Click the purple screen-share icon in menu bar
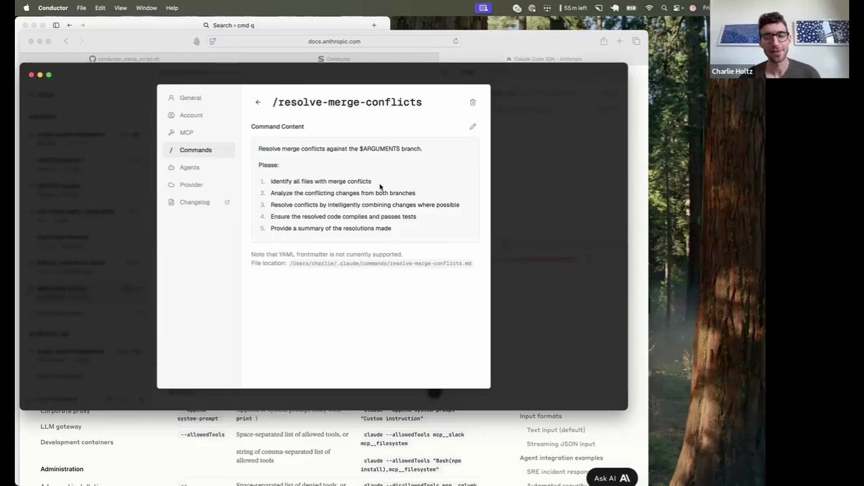 point(483,8)
